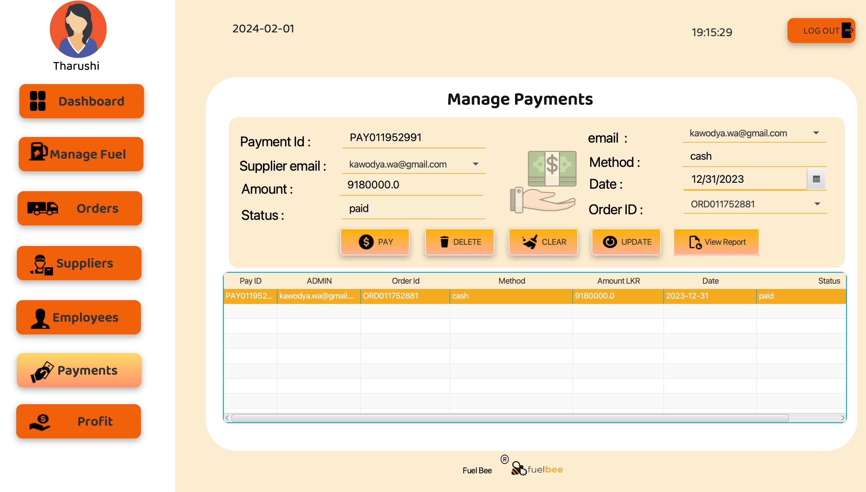Select table cell 9180000.0
Viewport: 866px width, 492px height.
(x=618, y=296)
